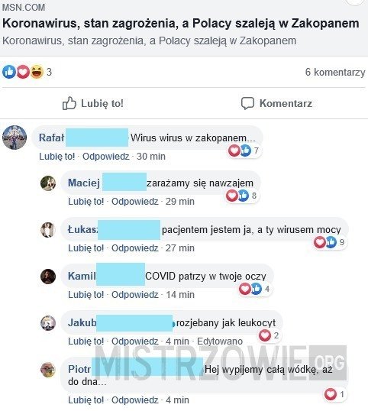
Task: Click Odpowiedz under Rafał's comment
Action: 106,157
